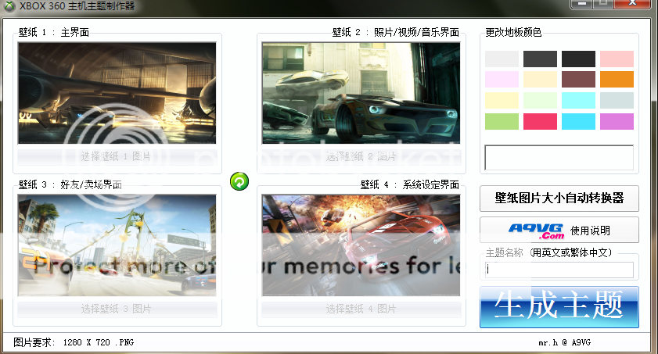This screenshot has height=354, width=658.
Task: Click the Xbox icon in title bar
Action: tap(9, 5)
